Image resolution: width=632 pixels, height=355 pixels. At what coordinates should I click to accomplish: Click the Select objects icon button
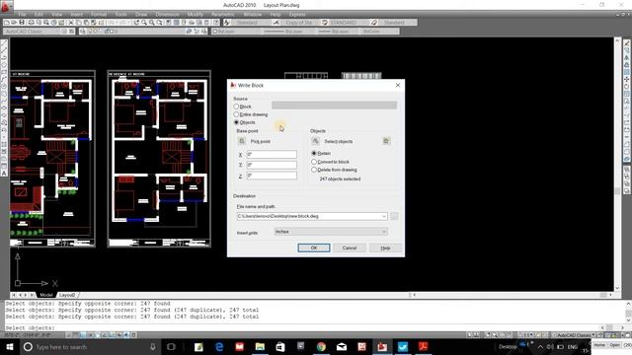(316, 141)
